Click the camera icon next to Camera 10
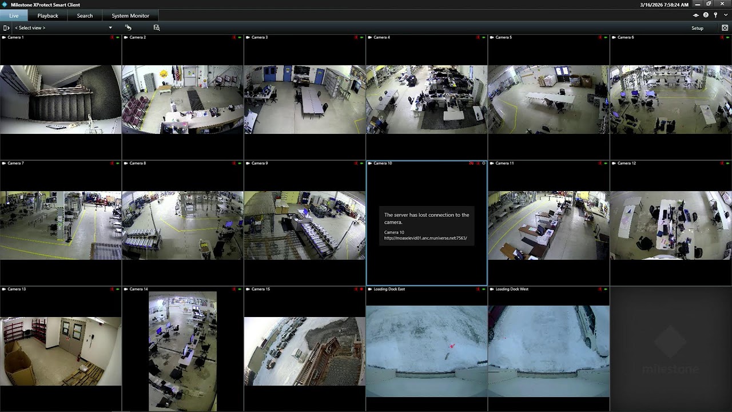The image size is (732, 412). pyautogui.click(x=370, y=163)
